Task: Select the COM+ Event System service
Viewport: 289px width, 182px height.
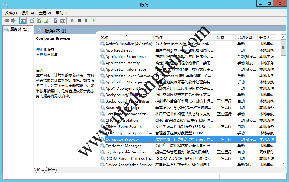Action: coord(124,127)
